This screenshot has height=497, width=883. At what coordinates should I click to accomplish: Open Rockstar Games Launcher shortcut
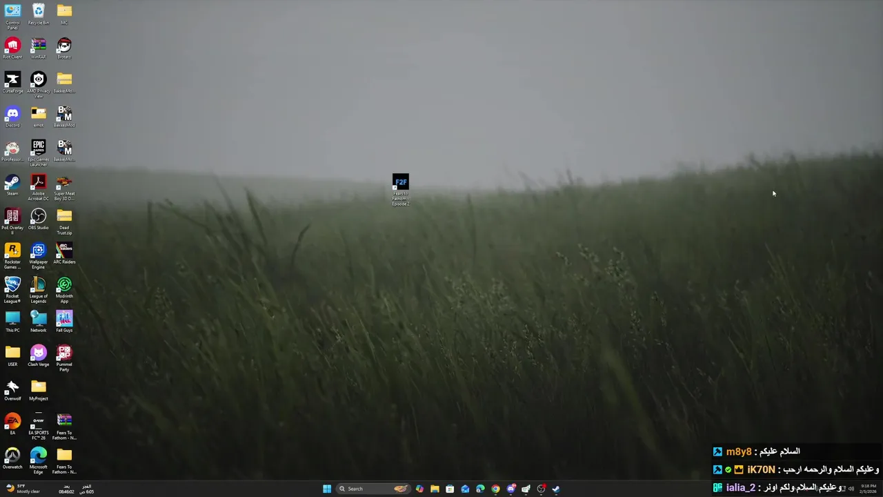(x=12, y=256)
